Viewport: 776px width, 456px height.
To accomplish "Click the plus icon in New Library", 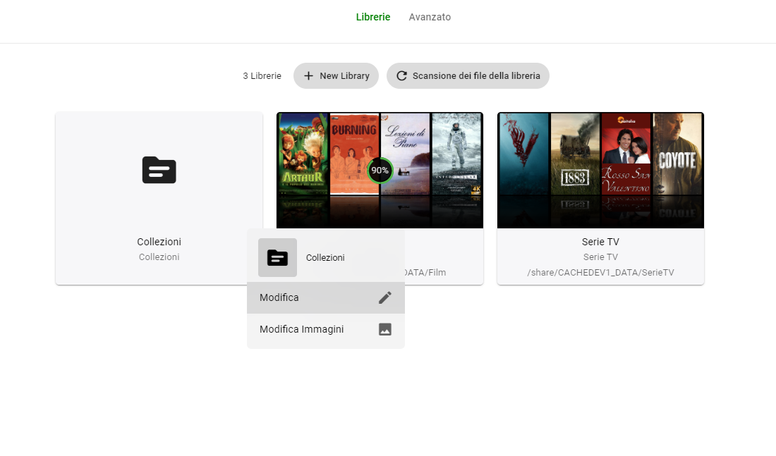I will coord(308,75).
